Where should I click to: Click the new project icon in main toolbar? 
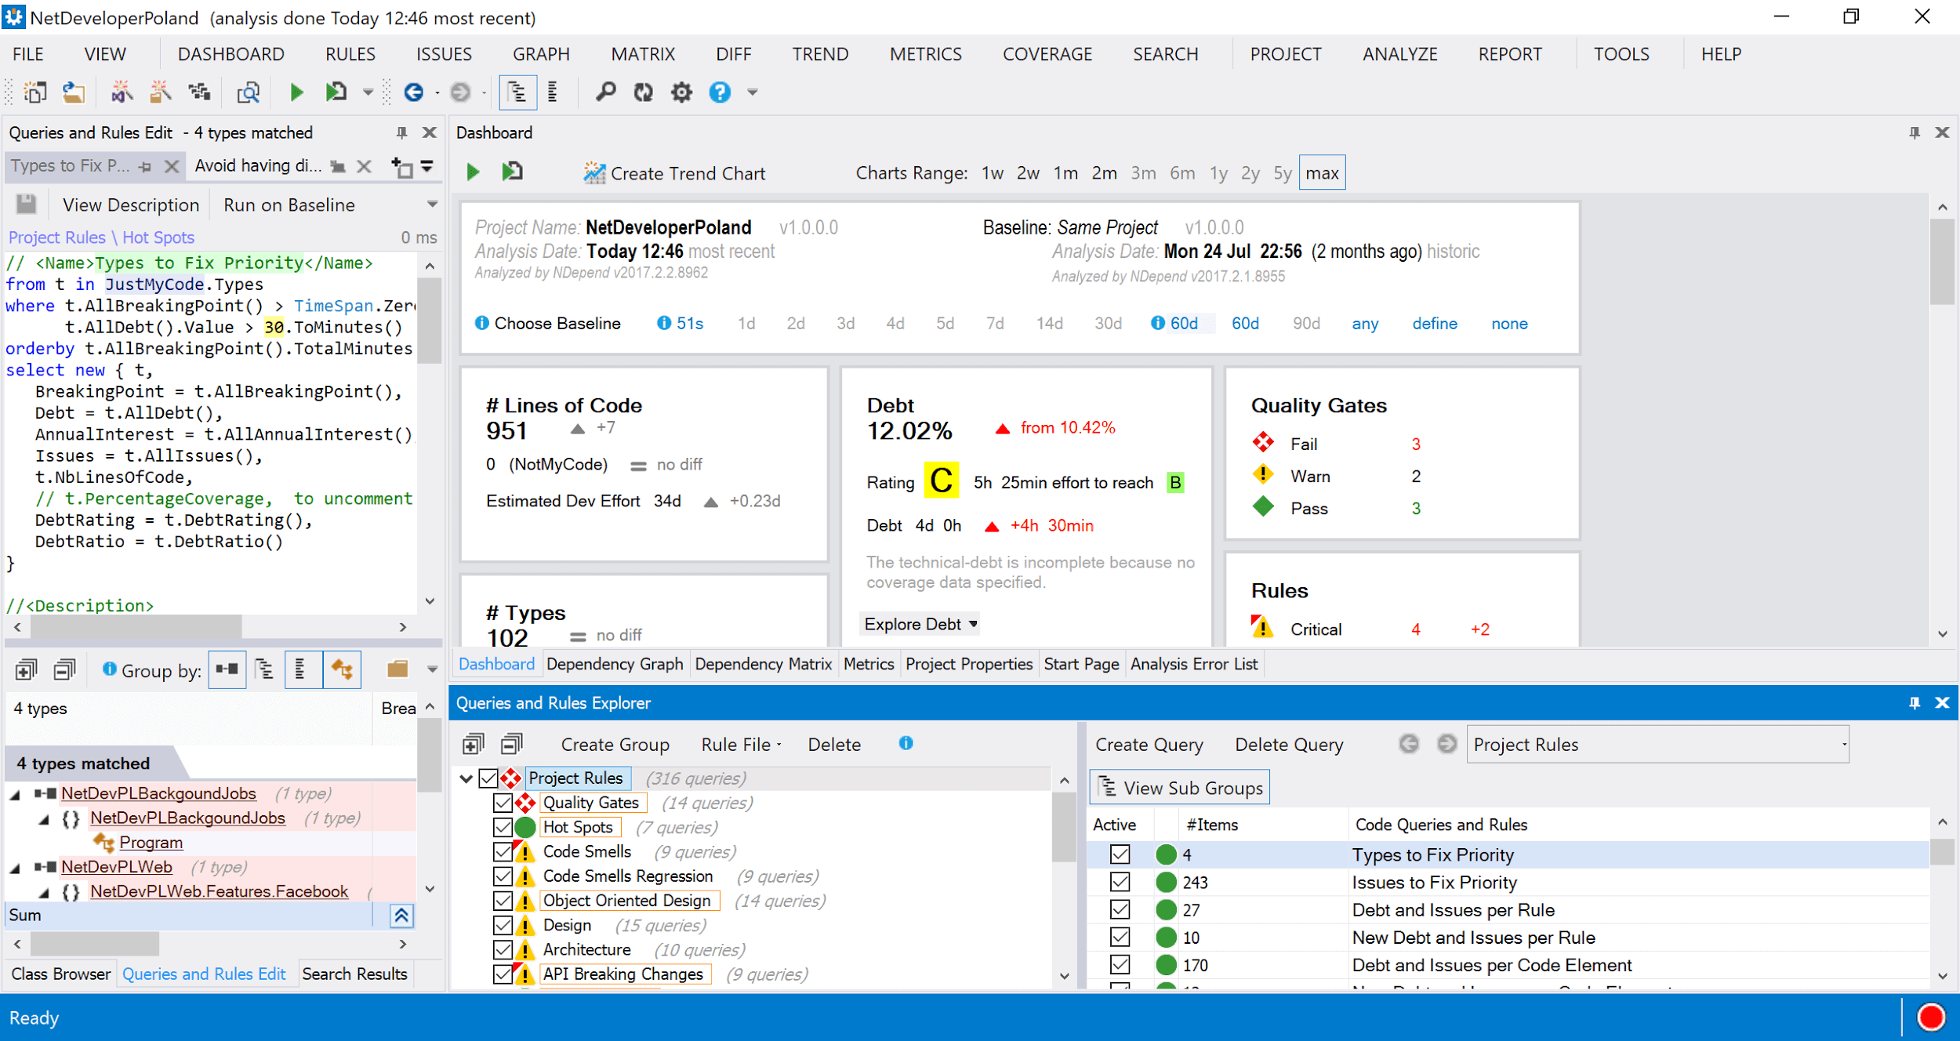35,92
